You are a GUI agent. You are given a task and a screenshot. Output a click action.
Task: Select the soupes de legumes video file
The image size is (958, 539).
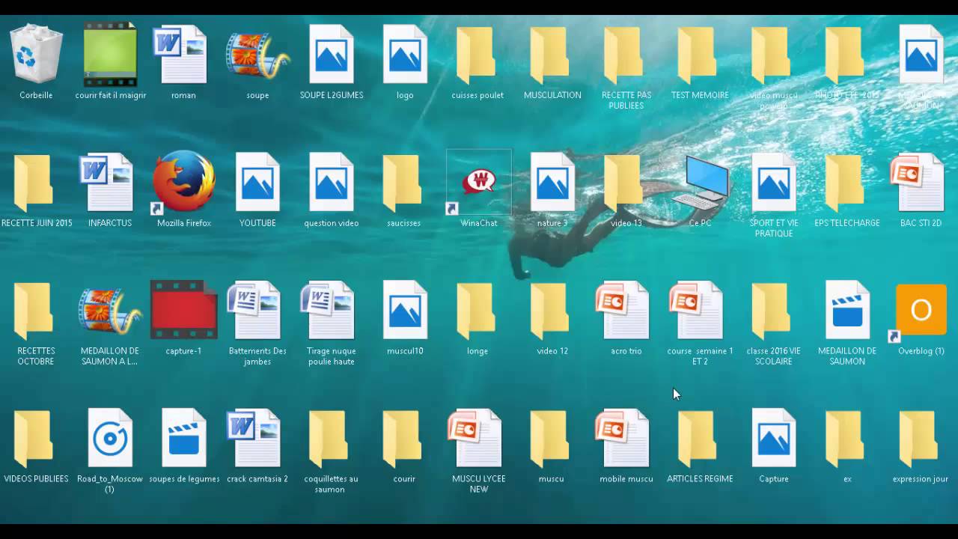click(x=183, y=439)
